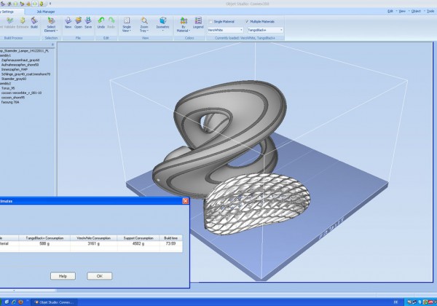Click the TangoBlack+ Consumption column header

[44, 238]
